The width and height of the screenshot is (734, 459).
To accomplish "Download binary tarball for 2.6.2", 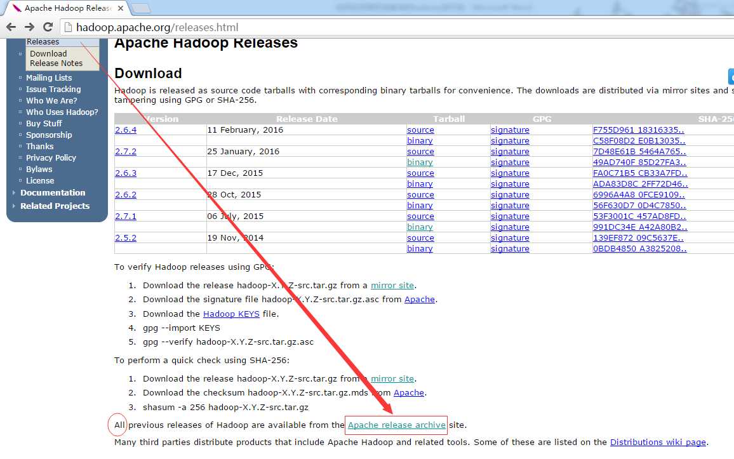I will tap(420, 206).
